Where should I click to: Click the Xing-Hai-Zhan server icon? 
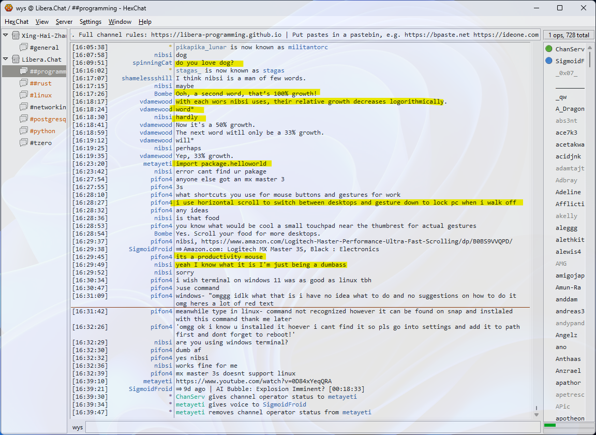pos(16,36)
